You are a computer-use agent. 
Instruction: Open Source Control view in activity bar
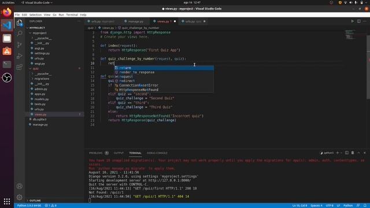coord(20,45)
